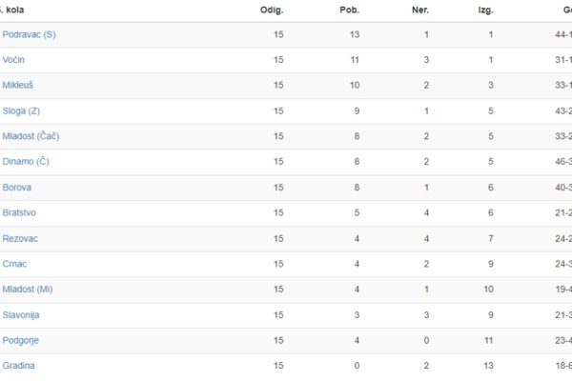The height and width of the screenshot is (381, 572).
Task: Click Podravac's 13 wins cell
Action: tap(355, 34)
